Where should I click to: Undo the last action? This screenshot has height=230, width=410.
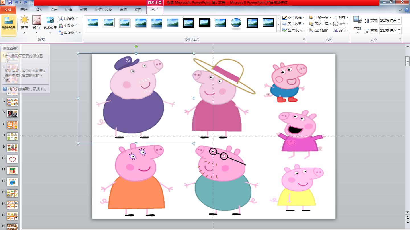pos(17,3)
